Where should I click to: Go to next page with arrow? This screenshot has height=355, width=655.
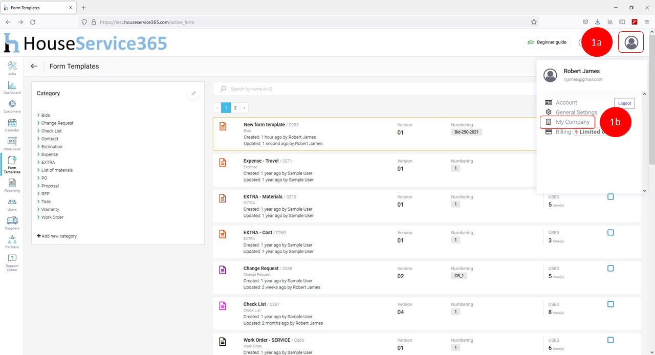pos(244,107)
